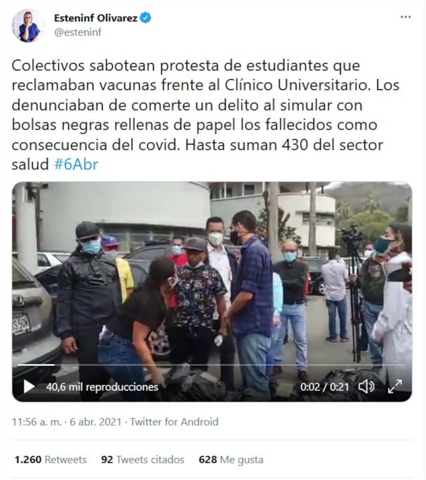The image size is (426, 480).
Task: Play the embedded tweet video
Action: [x=29, y=387]
